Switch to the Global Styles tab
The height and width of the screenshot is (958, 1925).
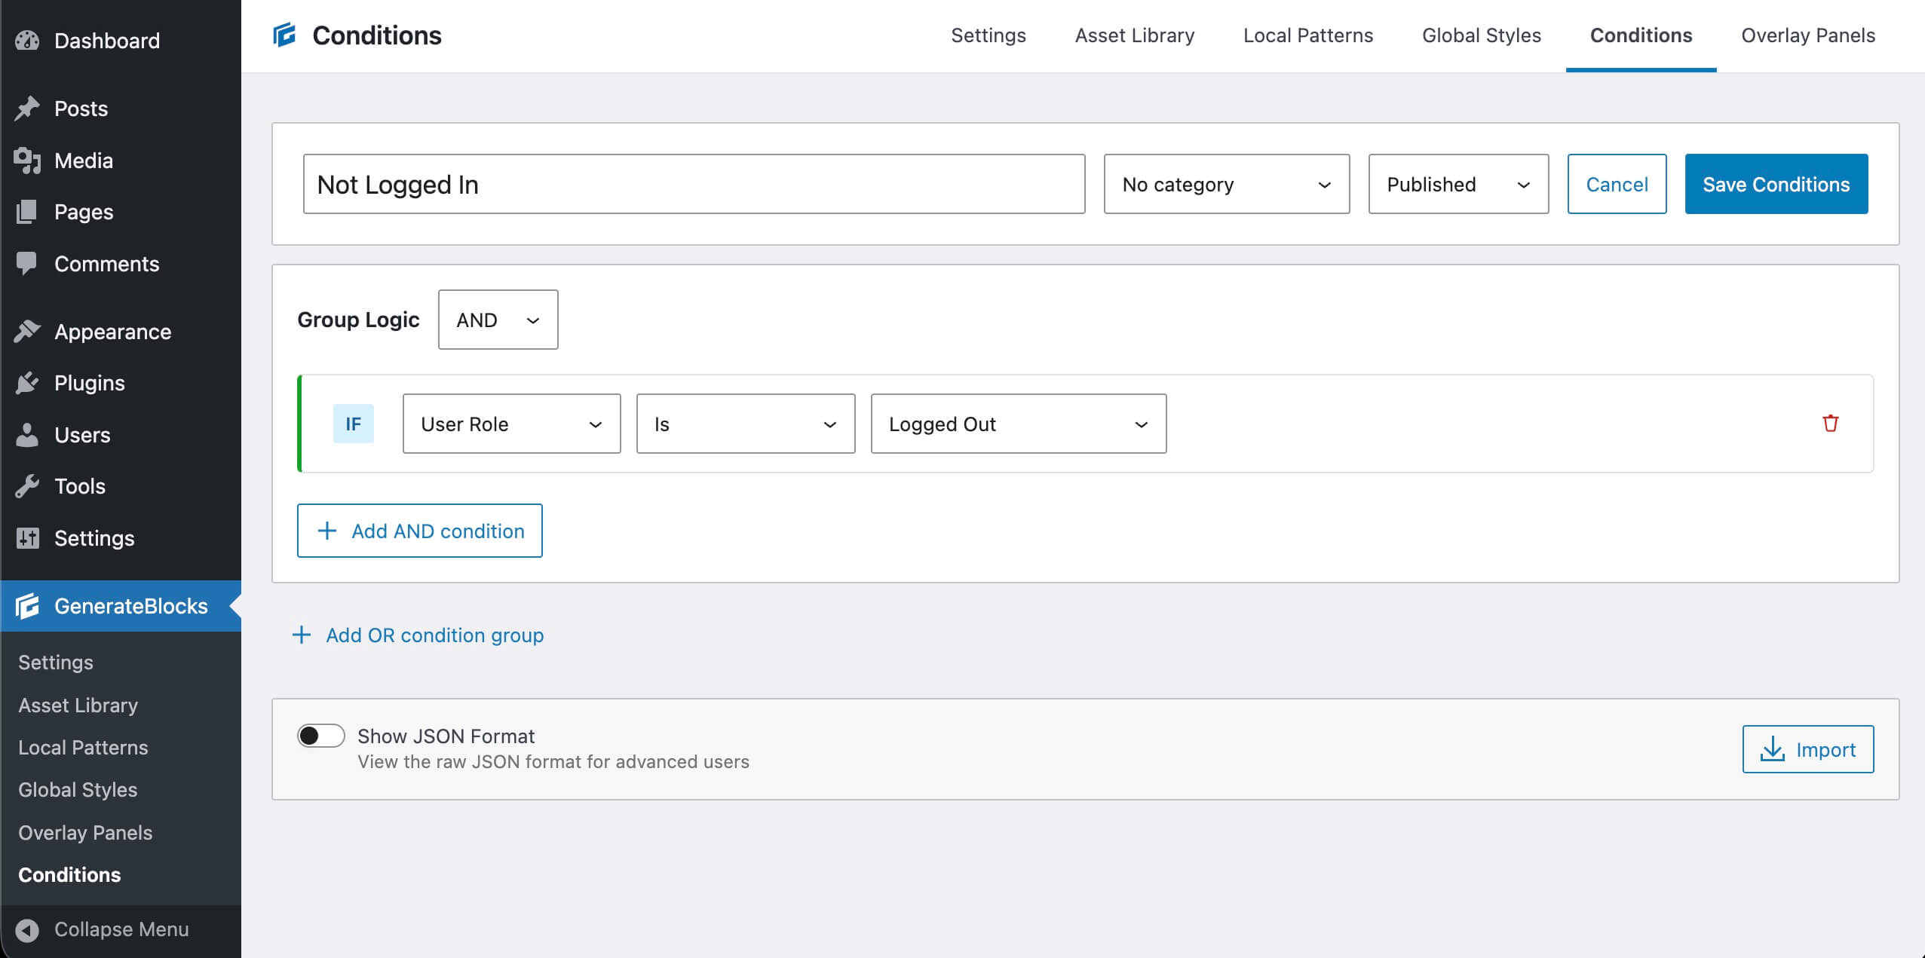point(1481,35)
